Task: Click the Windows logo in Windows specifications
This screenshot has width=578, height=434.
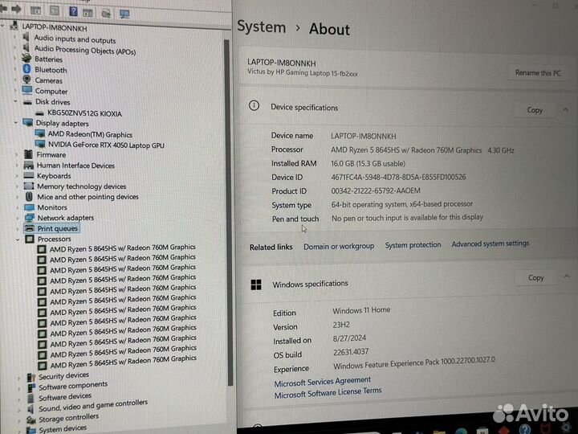Action: pyautogui.click(x=256, y=285)
